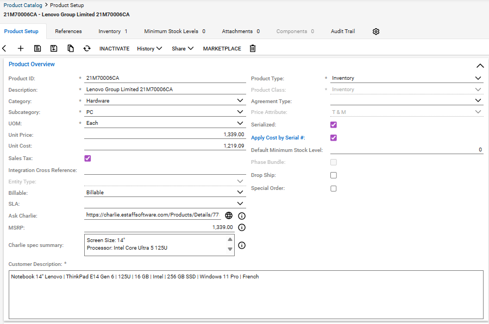Image resolution: width=489 pixels, height=324 pixels.
Task: Open the Attachments tab
Action: [x=241, y=31]
